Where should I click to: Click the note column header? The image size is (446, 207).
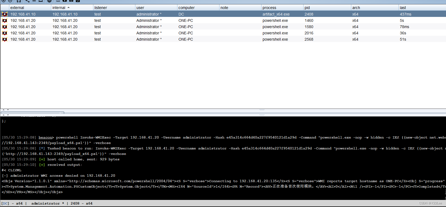240,8
